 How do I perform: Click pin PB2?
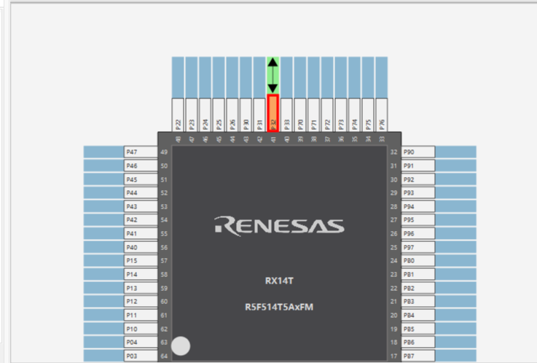418,288
